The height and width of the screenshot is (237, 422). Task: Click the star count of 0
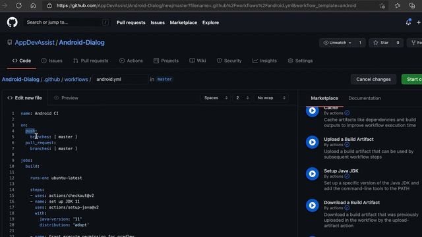398,43
